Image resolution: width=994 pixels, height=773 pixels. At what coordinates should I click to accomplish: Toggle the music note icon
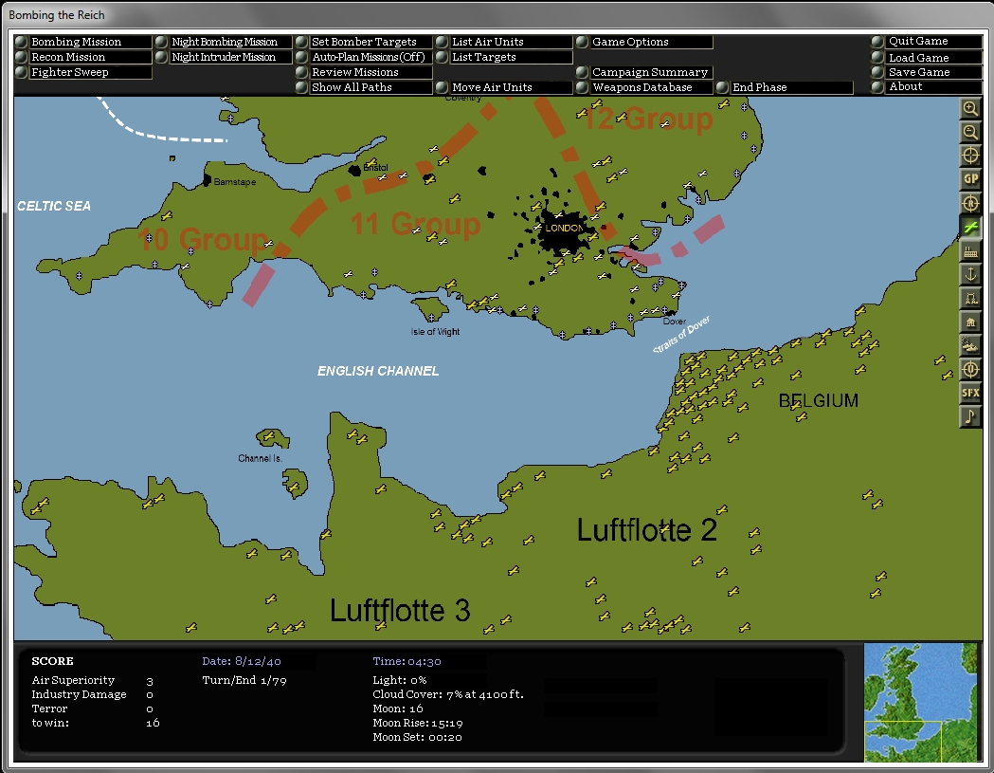(x=970, y=417)
